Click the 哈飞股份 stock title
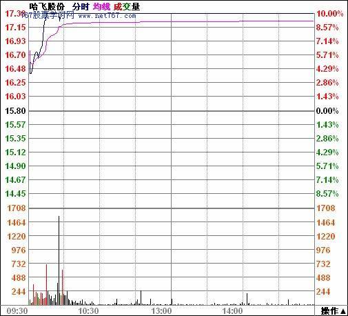 click(x=47, y=7)
